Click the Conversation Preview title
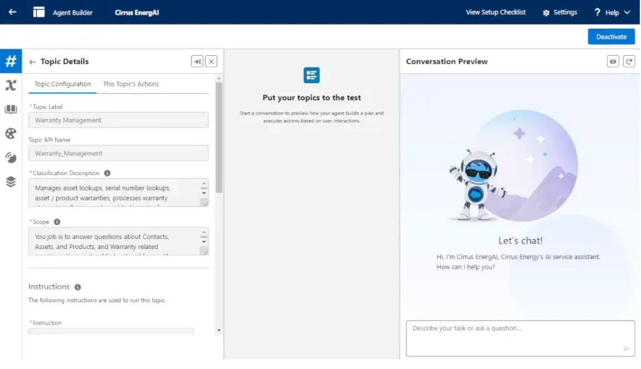641x369 pixels. [447, 61]
